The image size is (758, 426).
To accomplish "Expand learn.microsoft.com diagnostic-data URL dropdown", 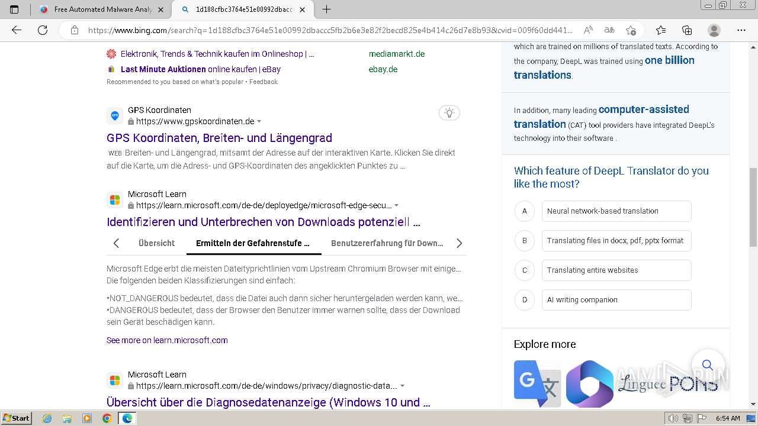I will point(402,386).
